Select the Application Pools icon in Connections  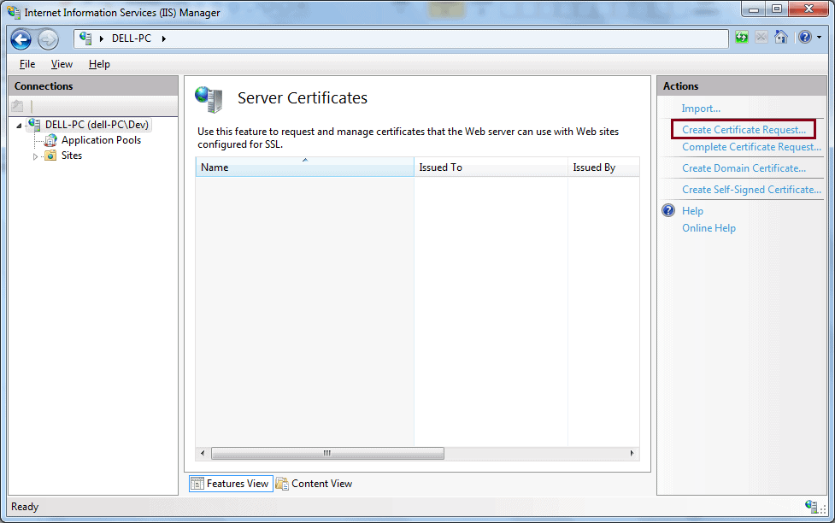click(50, 139)
